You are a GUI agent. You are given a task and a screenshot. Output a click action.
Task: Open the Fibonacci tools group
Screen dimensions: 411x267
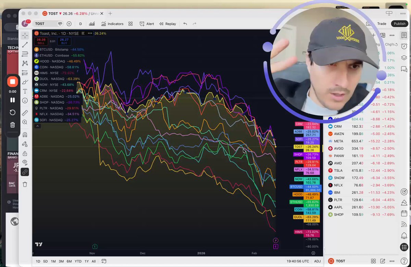coord(25,54)
